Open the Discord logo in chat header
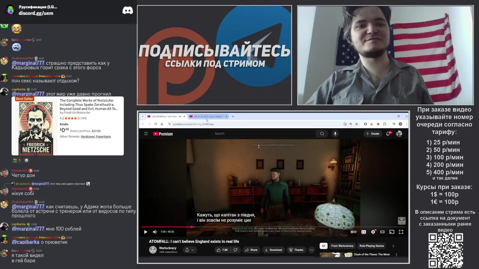This screenshot has height=269, width=479. 128,10
